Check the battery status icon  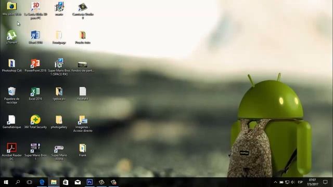point(281,182)
